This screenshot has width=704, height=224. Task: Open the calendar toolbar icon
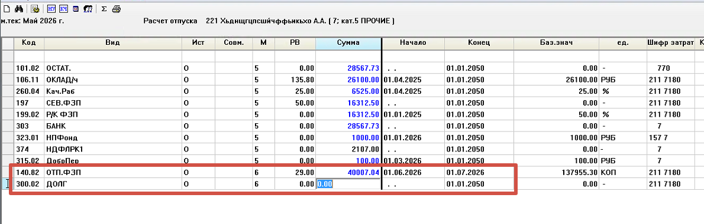[x=76, y=8]
